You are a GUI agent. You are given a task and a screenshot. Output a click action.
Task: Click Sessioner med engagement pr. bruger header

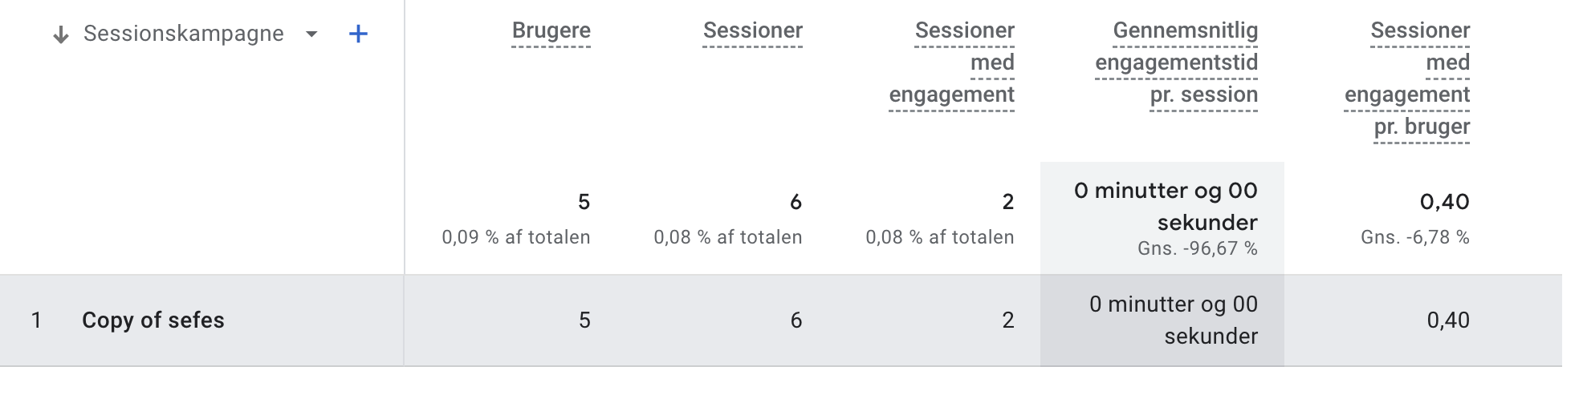click(1406, 79)
